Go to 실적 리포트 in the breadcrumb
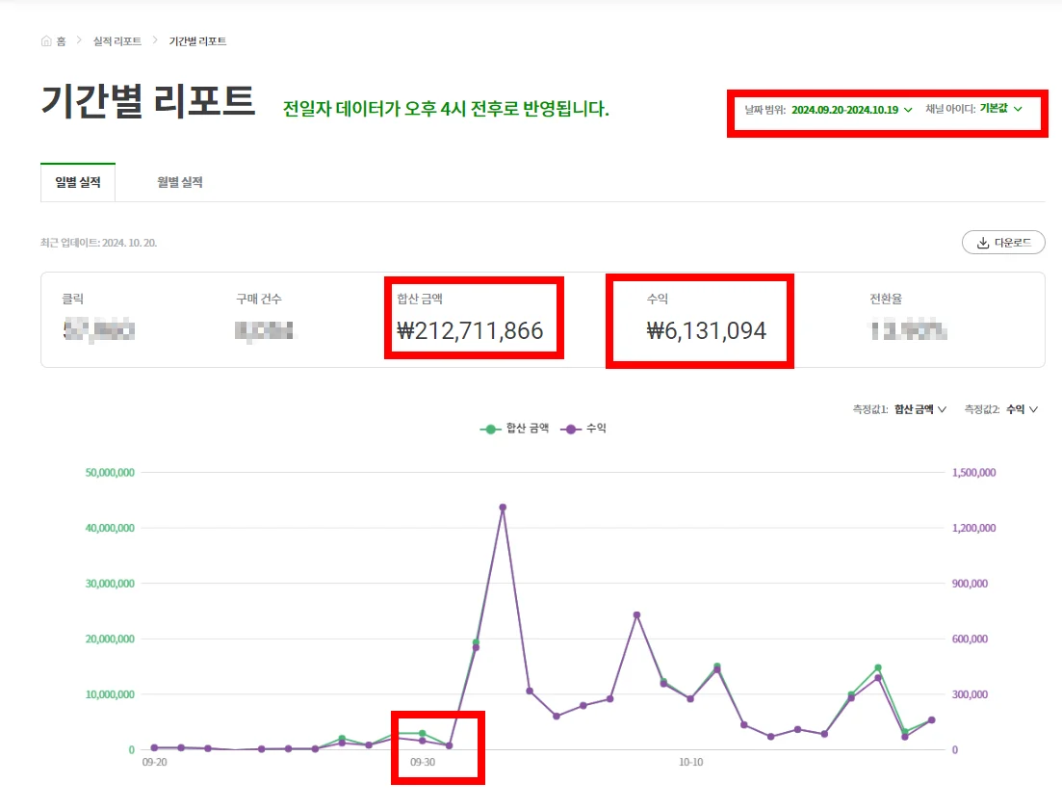Viewport: 1062px width, 809px height. pos(117,41)
